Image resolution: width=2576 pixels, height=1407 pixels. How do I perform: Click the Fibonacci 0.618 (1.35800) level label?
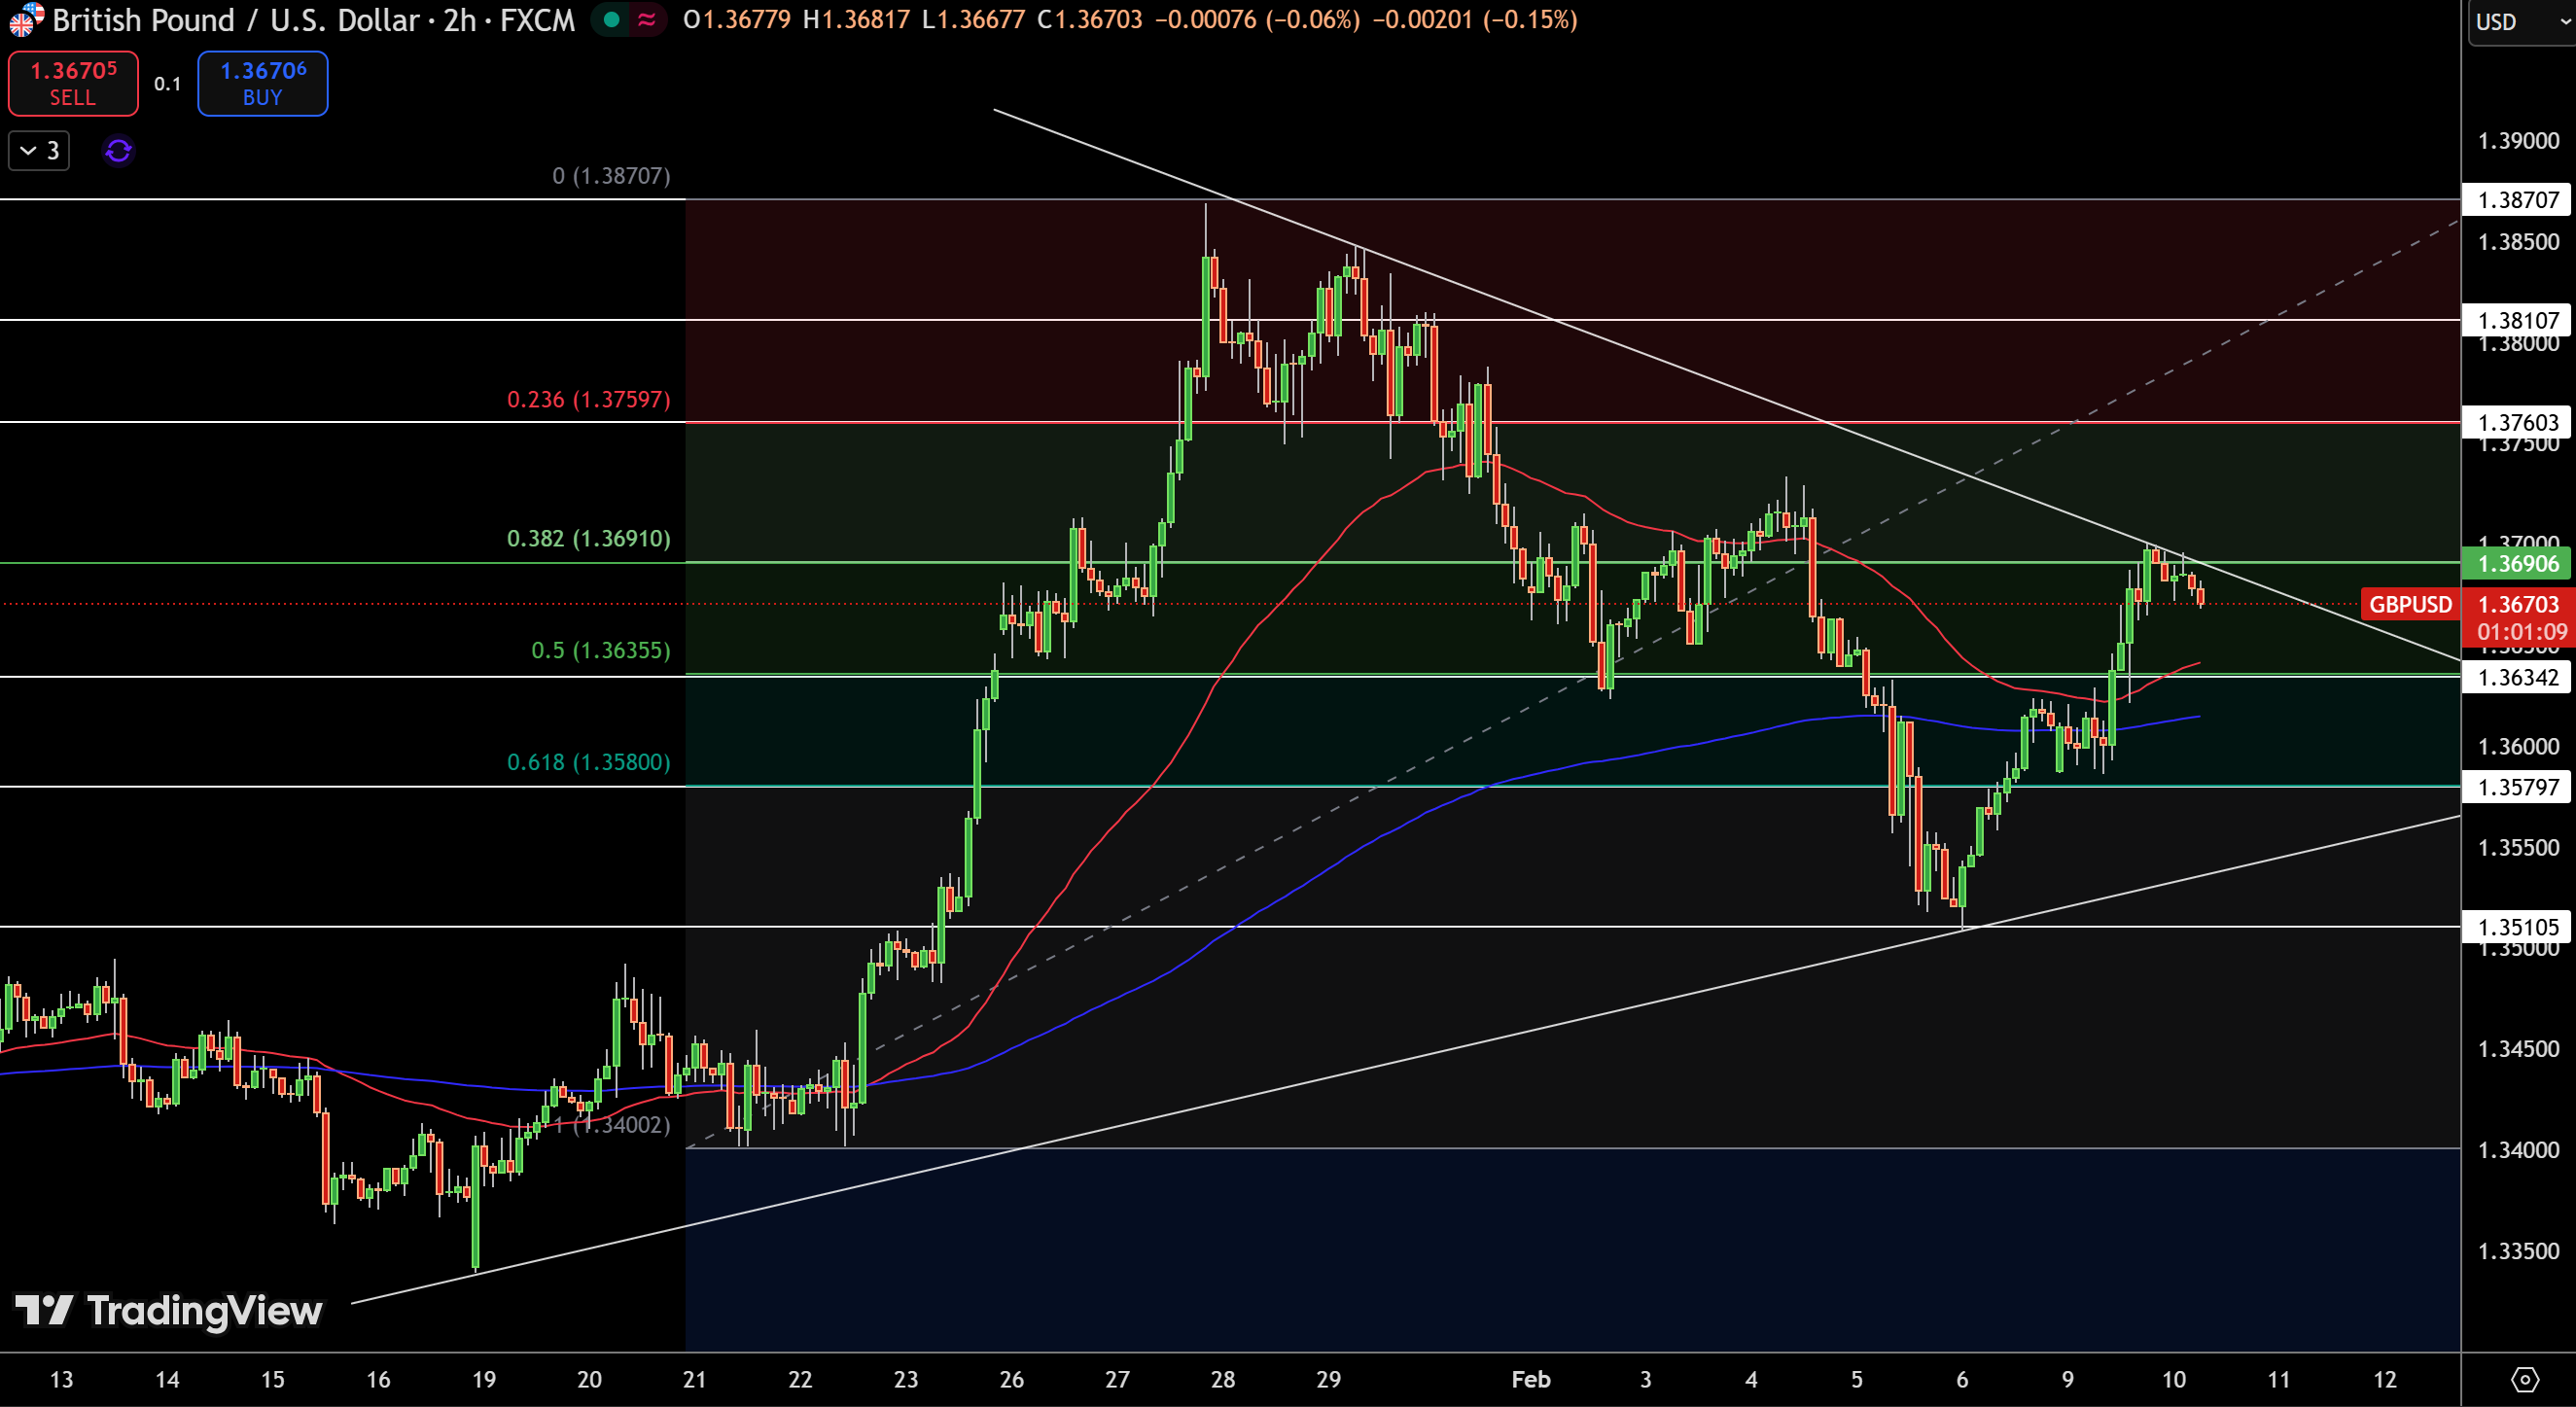coord(588,762)
